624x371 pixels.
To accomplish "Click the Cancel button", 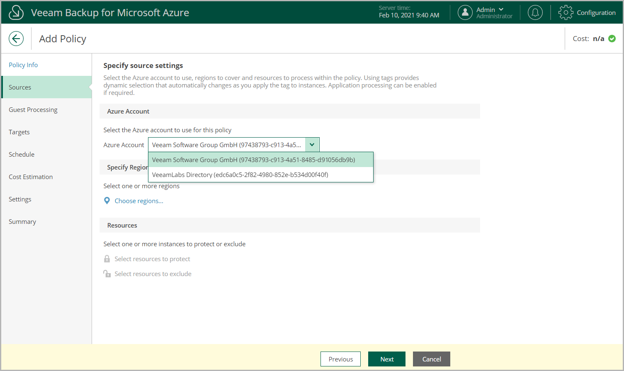I will (x=432, y=359).
